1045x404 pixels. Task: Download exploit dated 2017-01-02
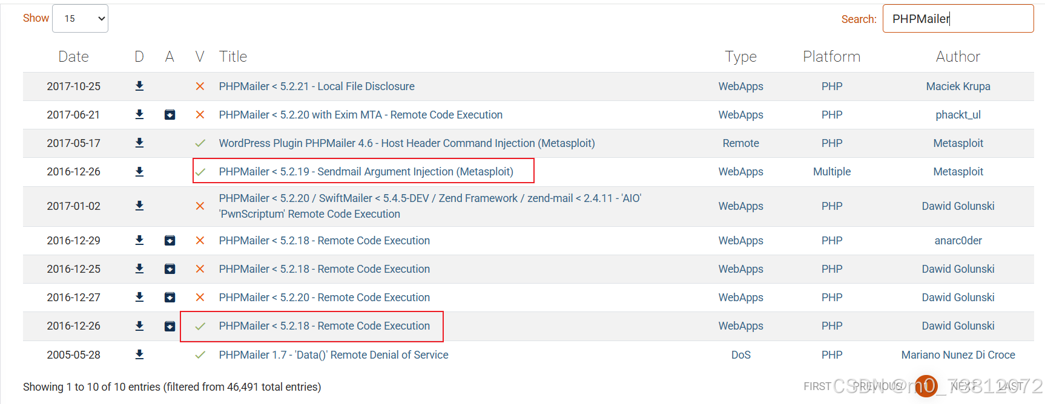[139, 206]
